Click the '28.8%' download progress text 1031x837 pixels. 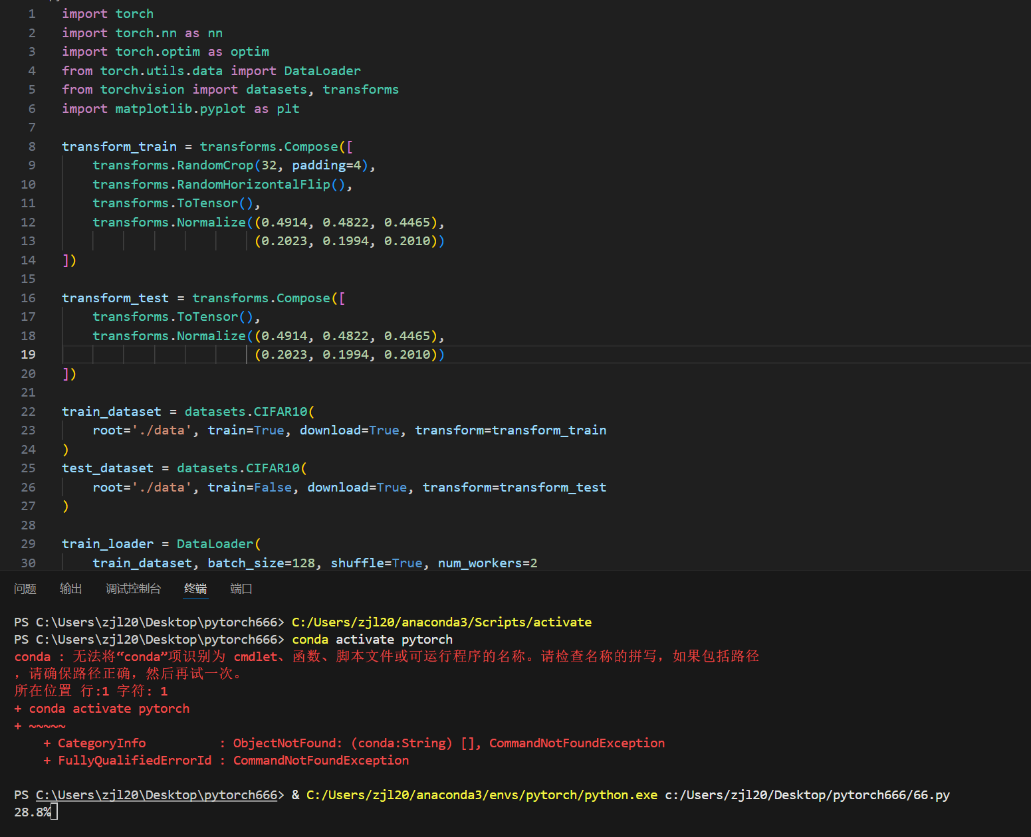click(x=33, y=812)
